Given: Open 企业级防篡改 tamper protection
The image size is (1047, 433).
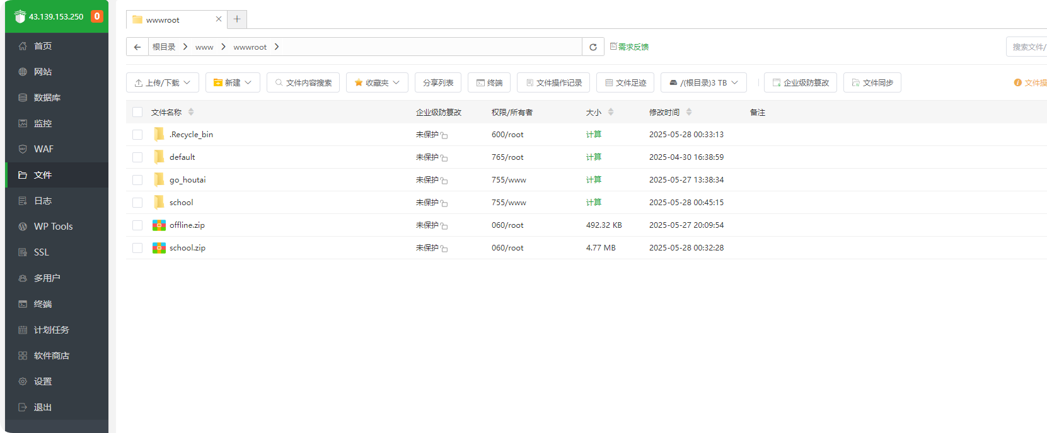Looking at the screenshot, I should point(801,82).
